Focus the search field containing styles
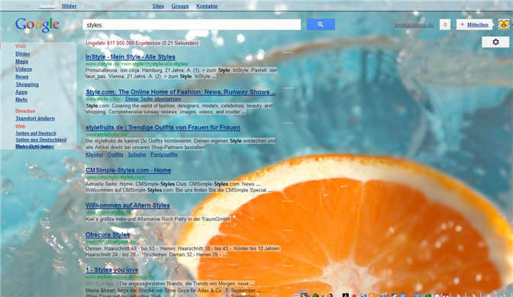Image resolution: width=513 pixels, height=297 pixels. click(x=192, y=25)
